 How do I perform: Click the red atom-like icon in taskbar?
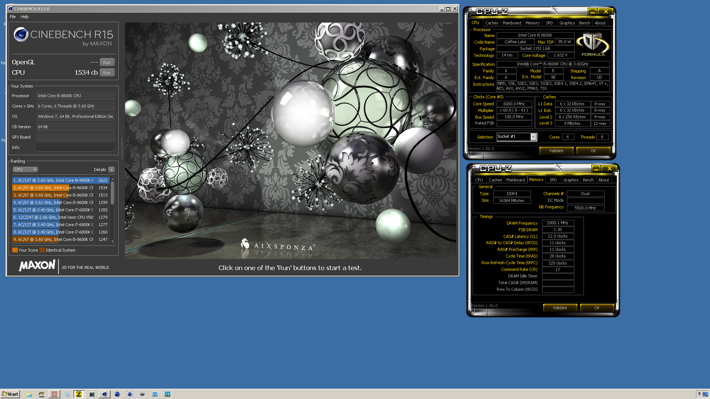(x=54, y=394)
